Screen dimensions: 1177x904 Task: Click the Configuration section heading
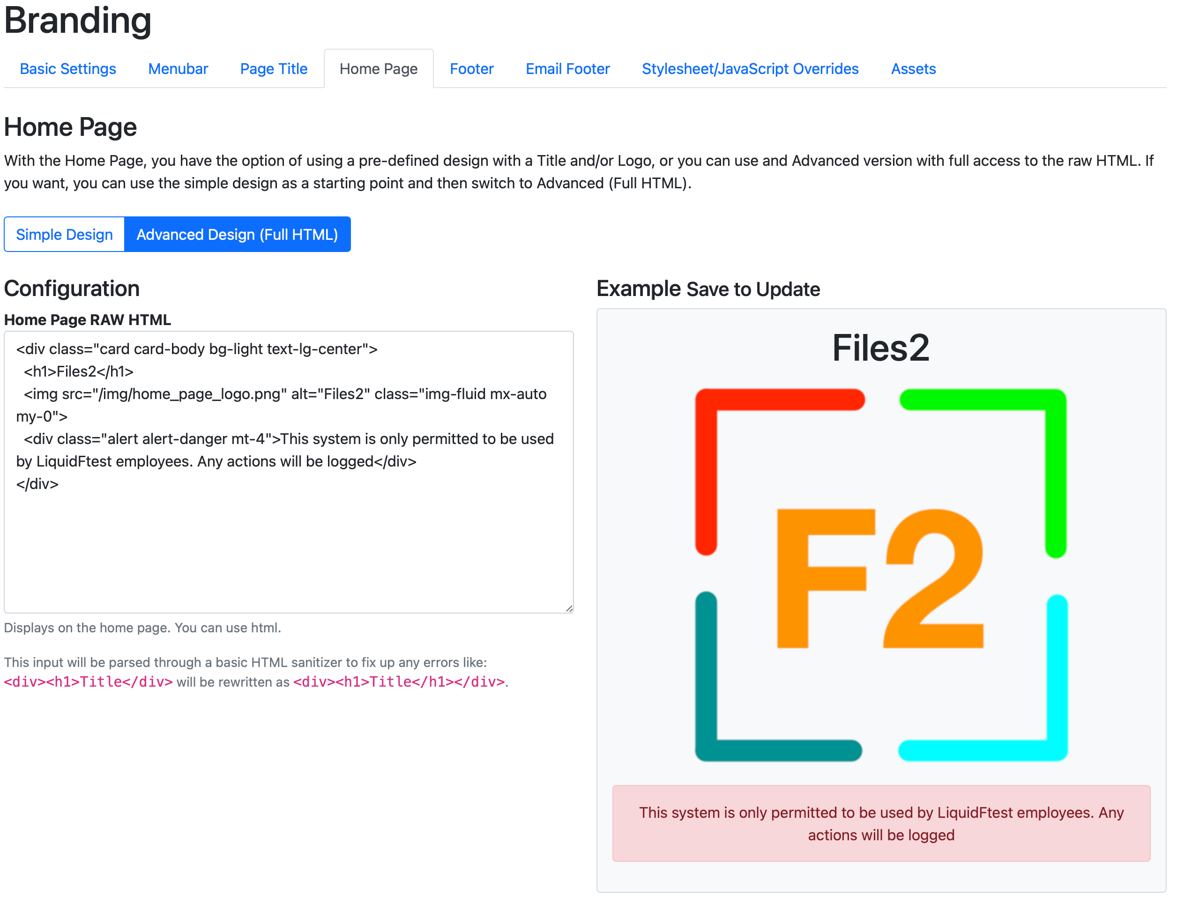pyautogui.click(x=72, y=289)
